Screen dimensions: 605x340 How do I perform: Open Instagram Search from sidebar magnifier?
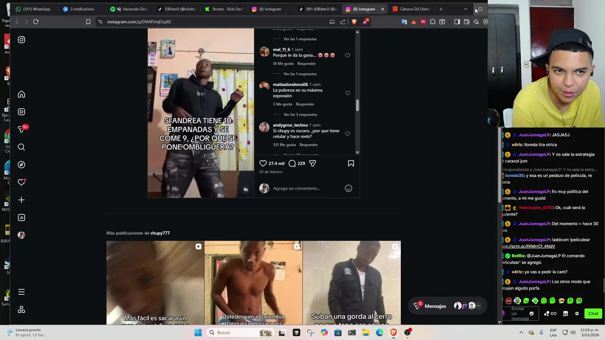click(x=21, y=147)
